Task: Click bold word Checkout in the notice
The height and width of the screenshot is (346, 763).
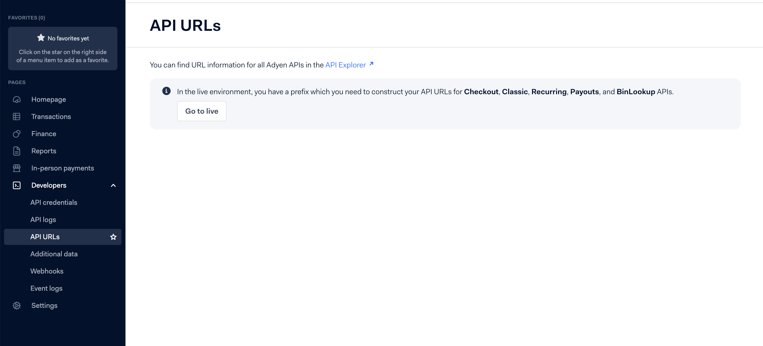Action: point(481,92)
